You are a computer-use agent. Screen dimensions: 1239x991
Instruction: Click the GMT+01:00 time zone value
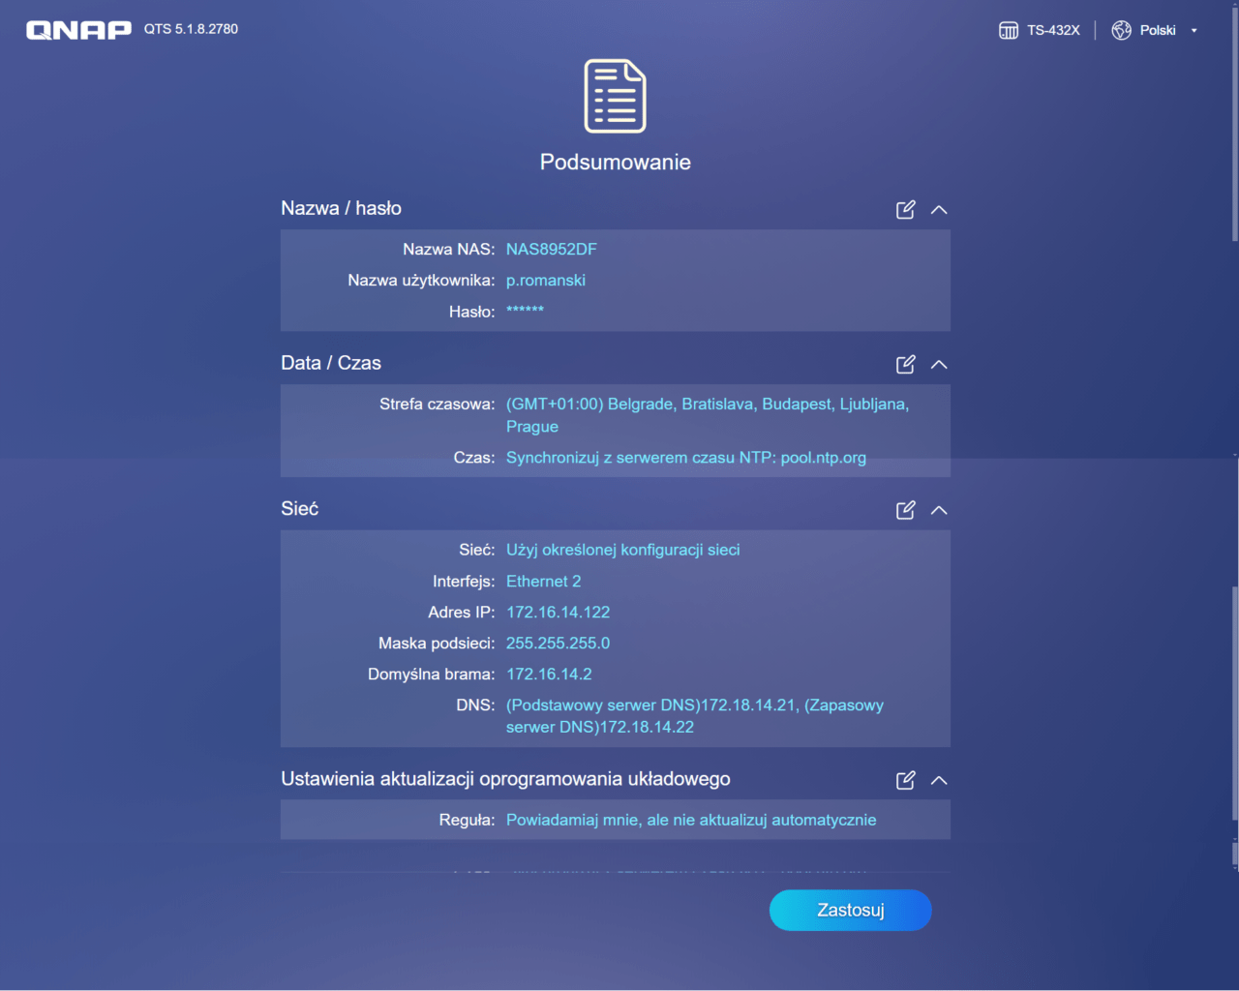pyautogui.click(x=708, y=415)
